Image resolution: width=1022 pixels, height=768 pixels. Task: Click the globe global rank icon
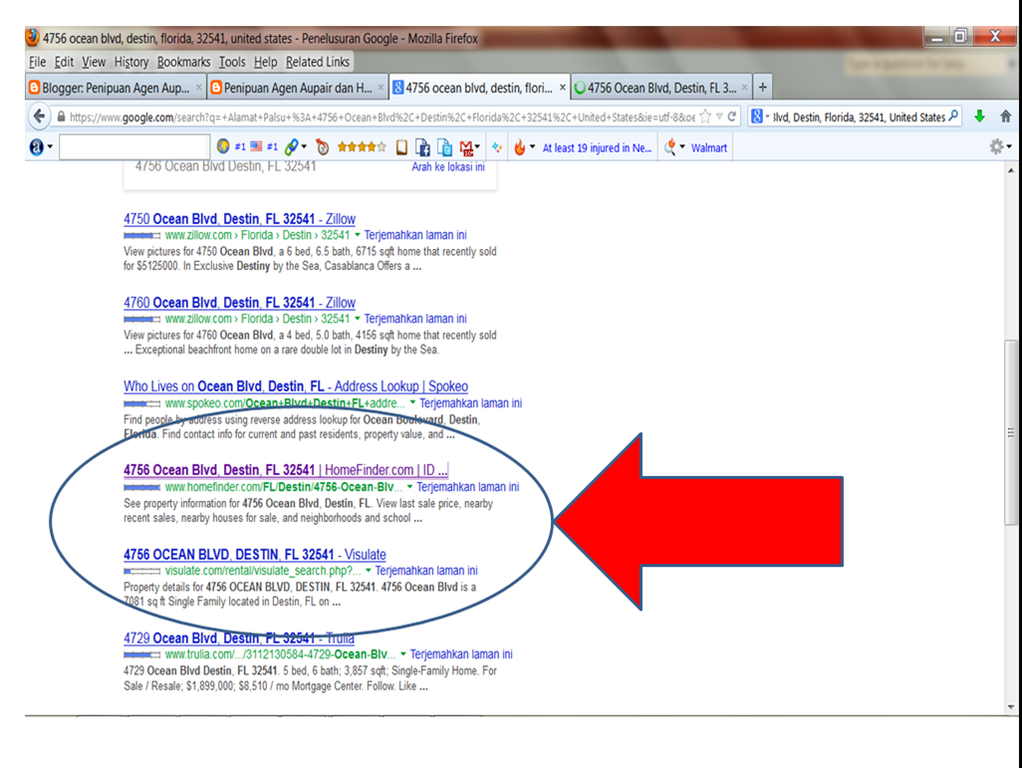223,146
